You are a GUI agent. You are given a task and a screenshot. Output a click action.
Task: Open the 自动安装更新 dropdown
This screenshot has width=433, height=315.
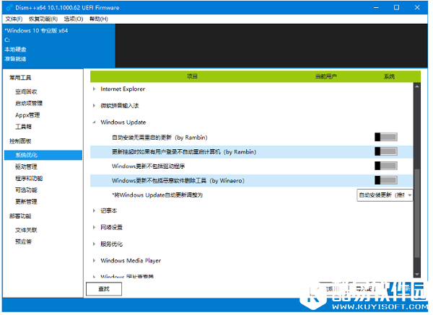385,195
